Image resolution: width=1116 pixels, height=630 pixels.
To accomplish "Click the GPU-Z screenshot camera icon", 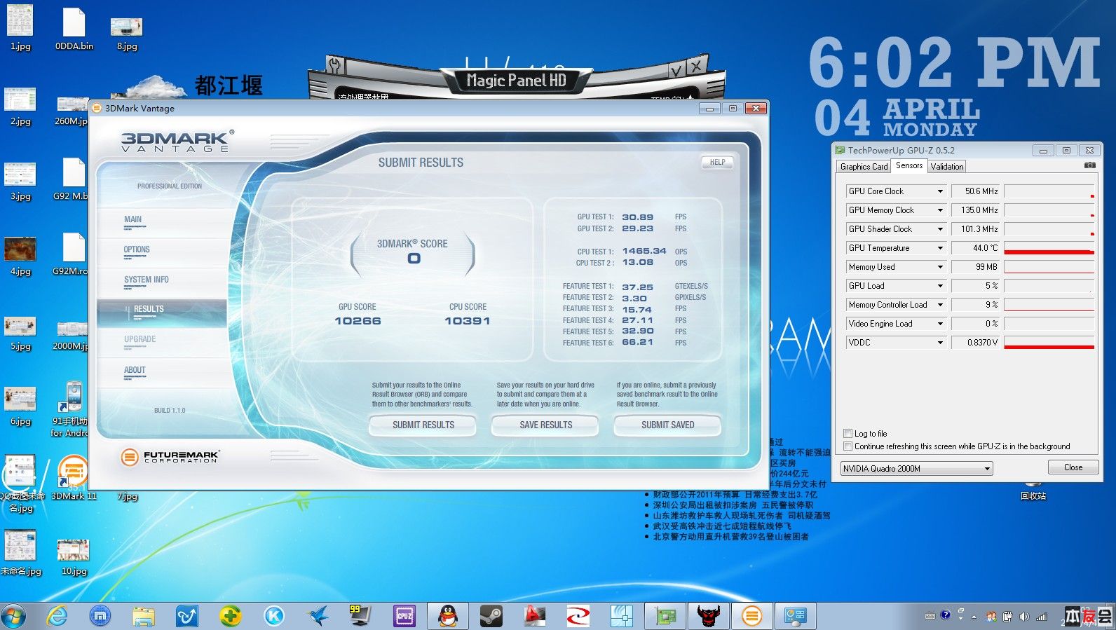I will [x=1089, y=165].
